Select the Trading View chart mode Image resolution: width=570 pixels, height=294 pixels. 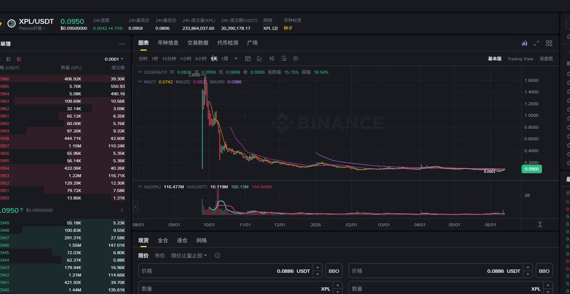(x=520, y=59)
